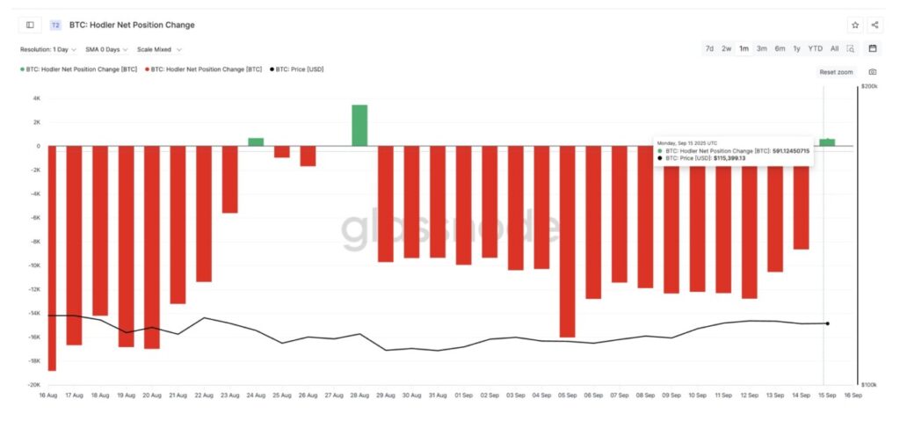
Task: Switch to the 3m time range
Action: coord(761,49)
